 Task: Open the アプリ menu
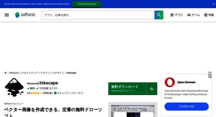pyautogui.click(x=177, y=15)
